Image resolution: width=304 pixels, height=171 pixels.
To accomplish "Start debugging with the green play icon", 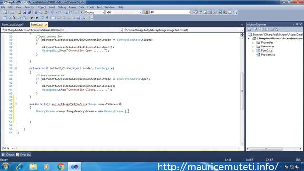I will pyautogui.click(x=81, y=12).
